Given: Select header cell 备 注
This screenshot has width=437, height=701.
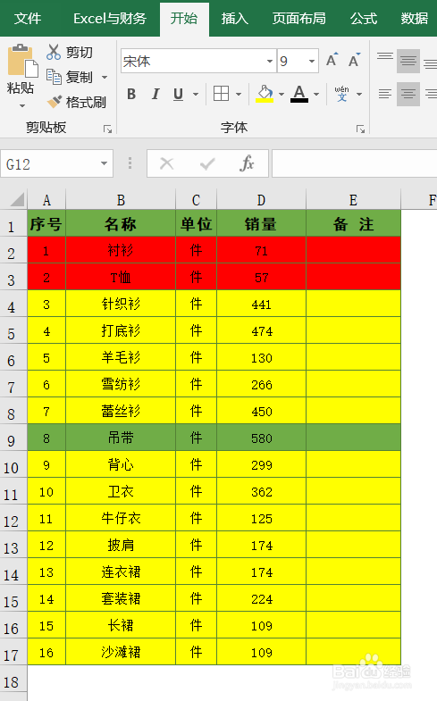Looking at the screenshot, I should [353, 223].
